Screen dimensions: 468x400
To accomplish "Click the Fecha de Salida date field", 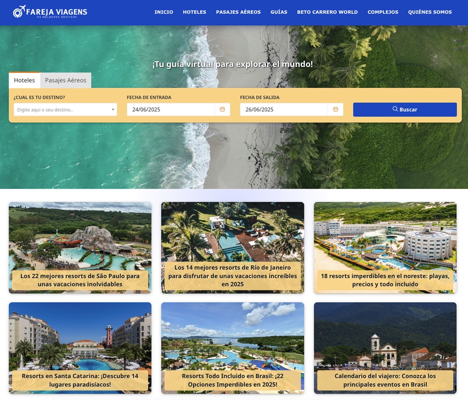I will click(284, 109).
